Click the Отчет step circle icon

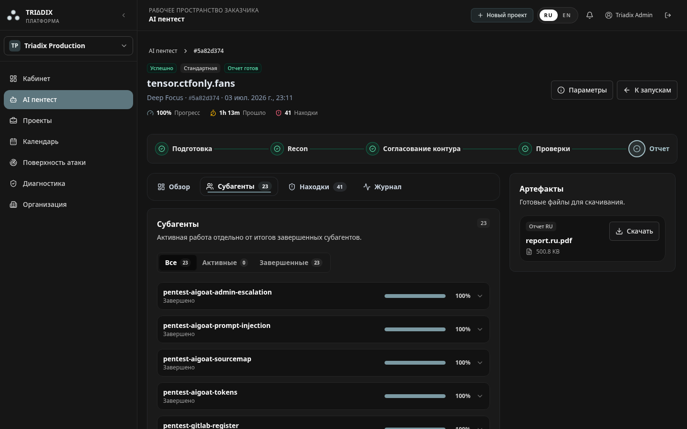point(637,149)
